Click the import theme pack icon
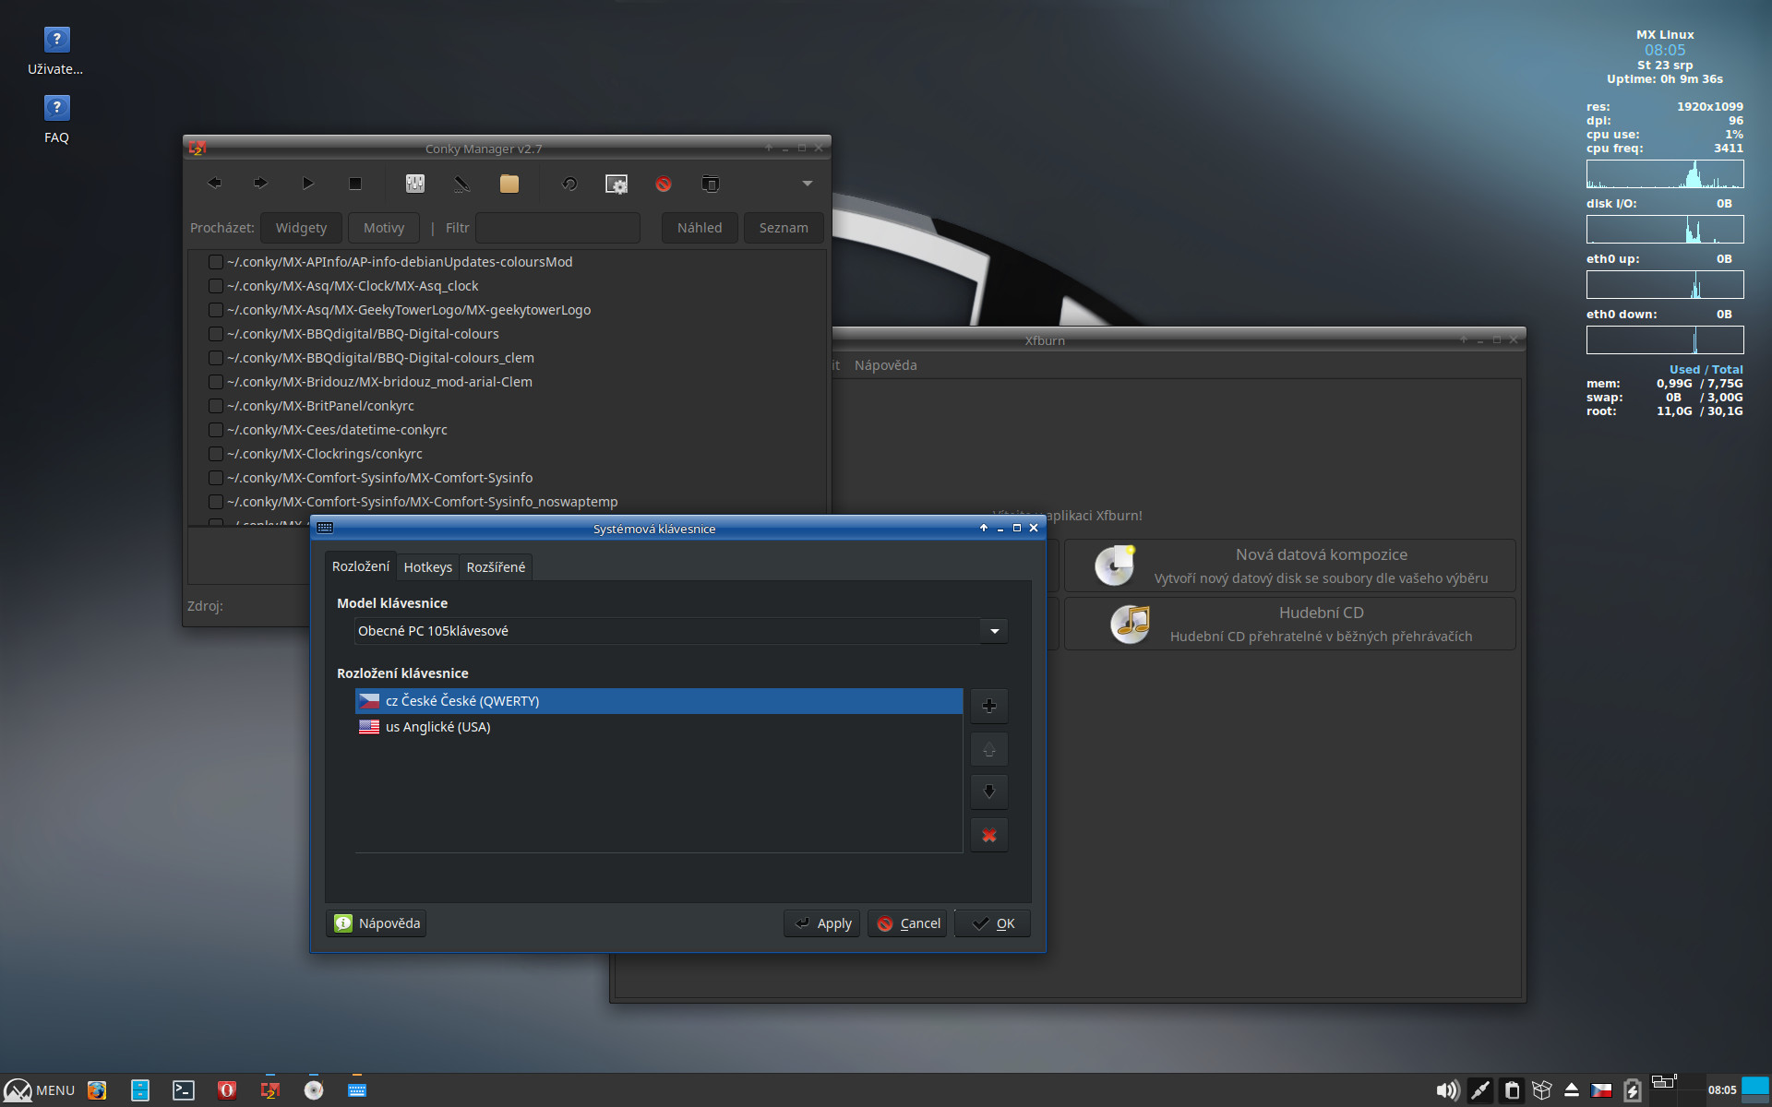This screenshot has height=1107, width=1772. (711, 184)
